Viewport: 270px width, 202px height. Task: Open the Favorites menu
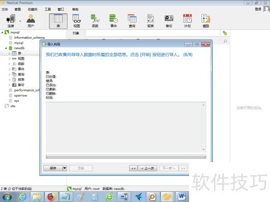pyautogui.click(x=32, y=9)
